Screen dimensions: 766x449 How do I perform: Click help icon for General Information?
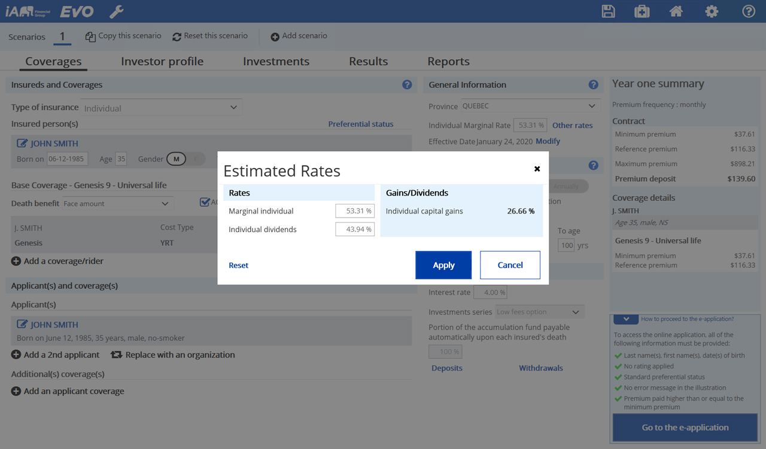click(x=593, y=85)
